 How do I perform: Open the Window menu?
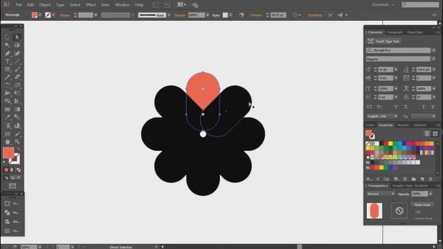[122, 5]
